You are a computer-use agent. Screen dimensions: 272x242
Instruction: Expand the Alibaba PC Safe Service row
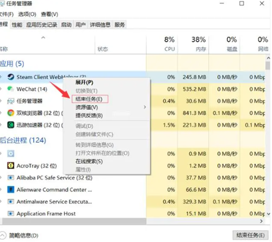click(x=1, y=178)
